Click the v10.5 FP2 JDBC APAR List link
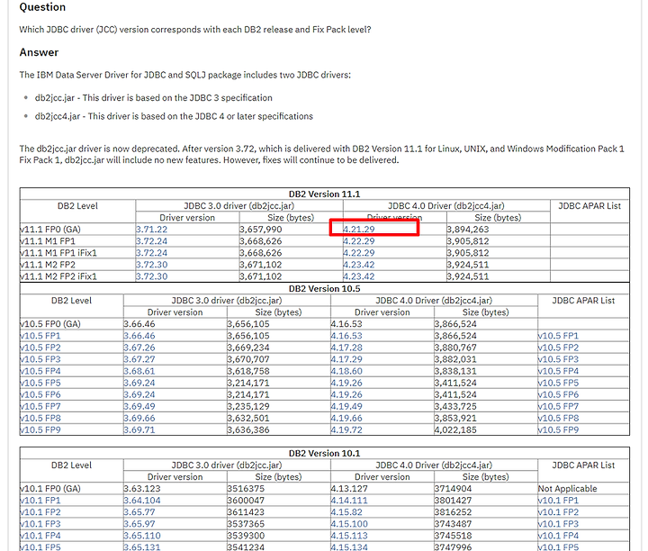 tap(558, 348)
